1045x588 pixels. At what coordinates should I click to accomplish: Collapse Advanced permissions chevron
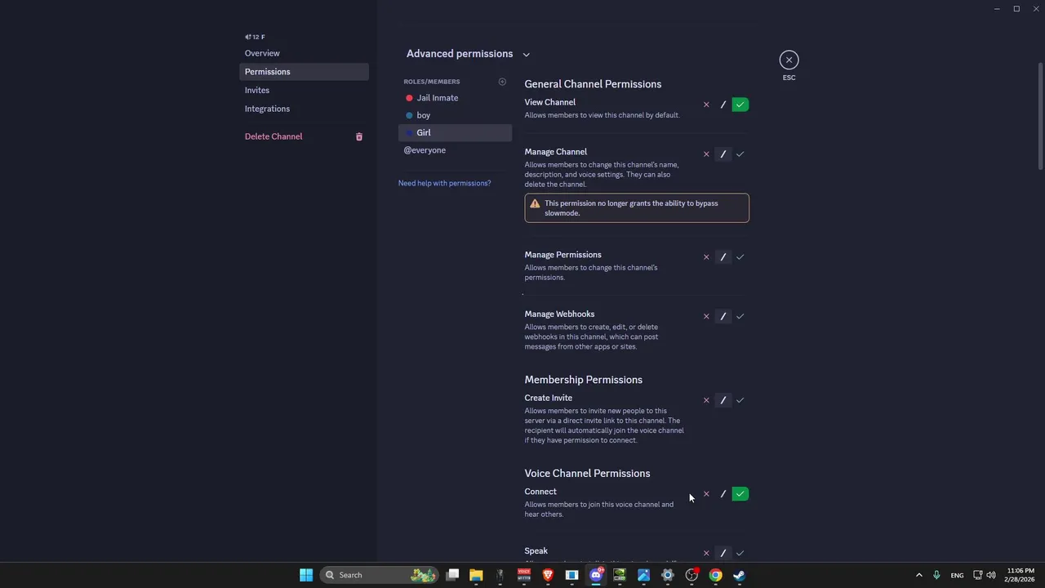pos(526,55)
